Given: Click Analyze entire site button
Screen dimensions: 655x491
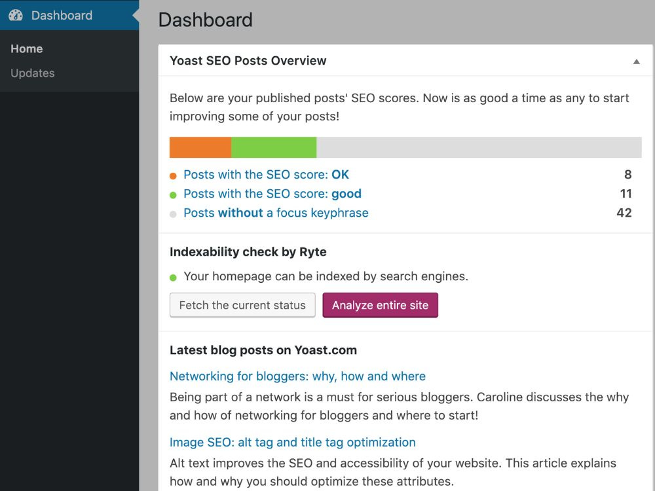Looking at the screenshot, I should point(380,305).
